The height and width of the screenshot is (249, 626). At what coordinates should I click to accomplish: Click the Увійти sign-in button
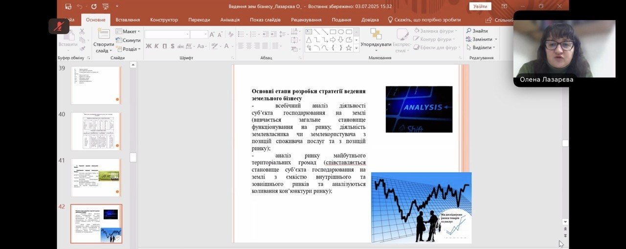[x=480, y=6]
